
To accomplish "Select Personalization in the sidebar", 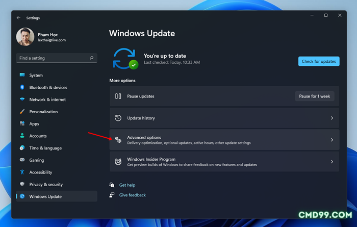I will (x=57, y=112).
